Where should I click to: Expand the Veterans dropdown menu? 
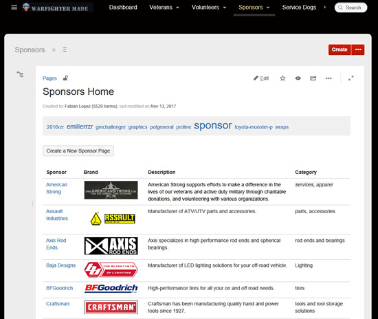pos(164,8)
